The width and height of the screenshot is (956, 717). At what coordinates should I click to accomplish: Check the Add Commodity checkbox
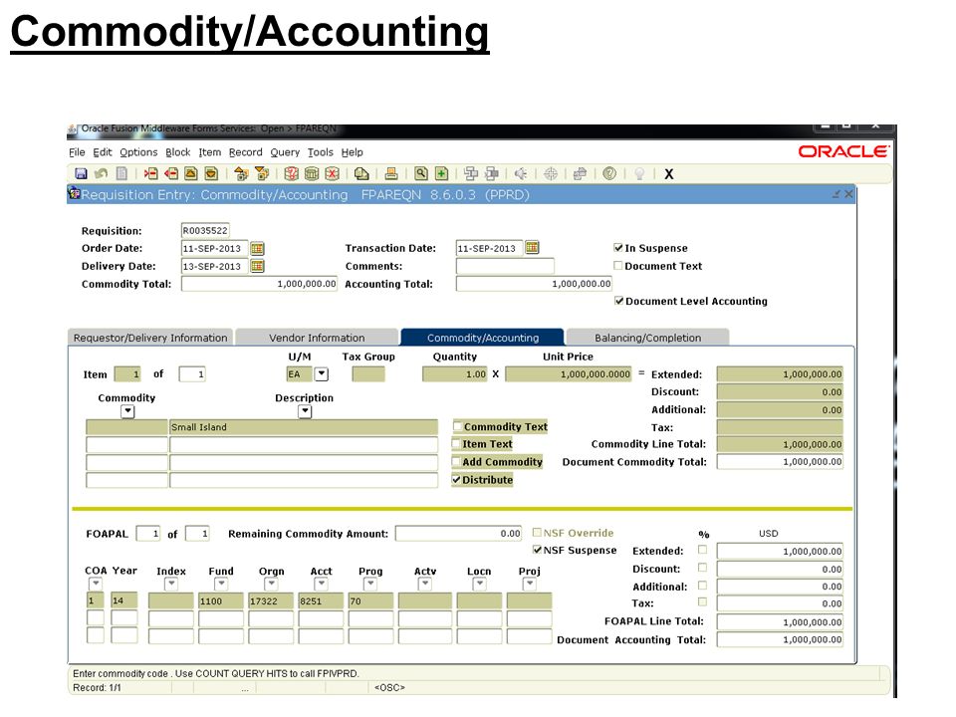pos(456,461)
